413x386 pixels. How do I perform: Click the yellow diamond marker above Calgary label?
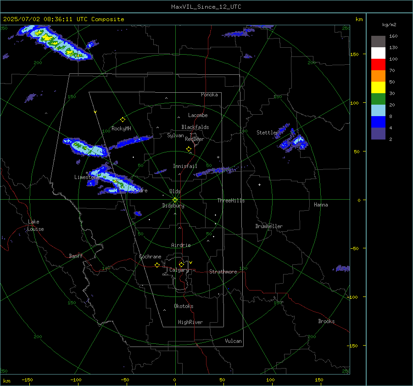point(181,264)
